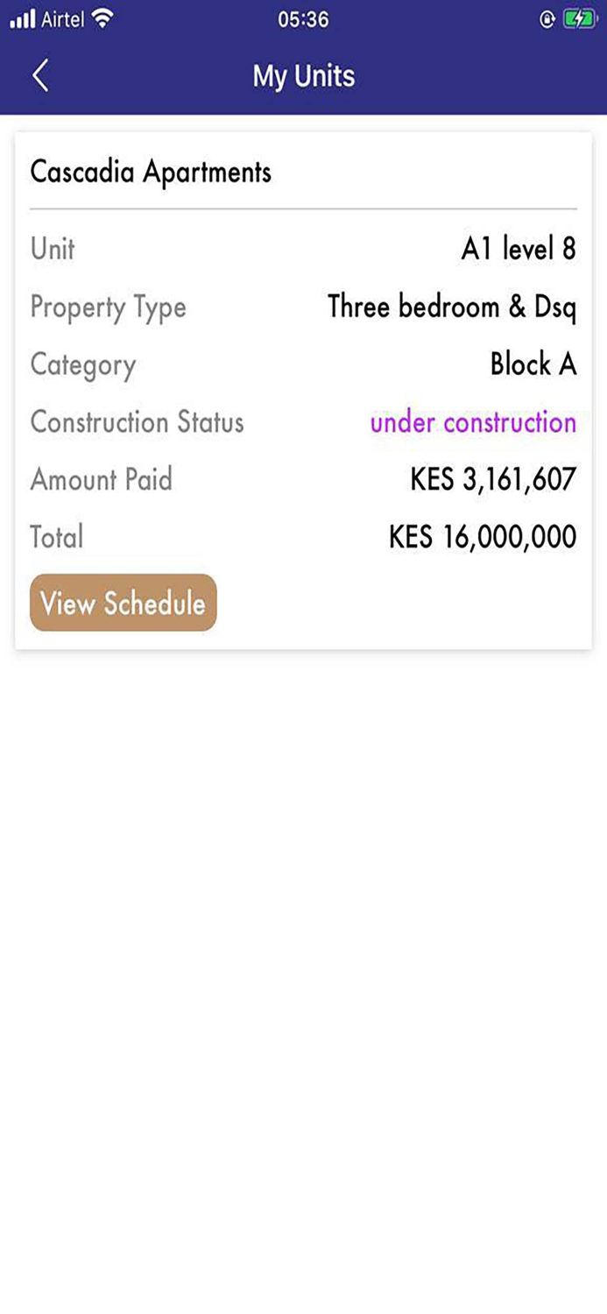The image size is (607, 1314).
Task: Tap the Cascadia Apartments heading
Action: pos(151,172)
